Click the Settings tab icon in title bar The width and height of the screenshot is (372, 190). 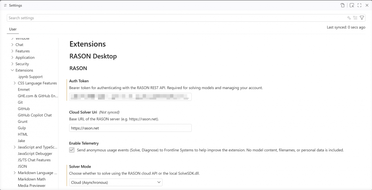[5, 5]
